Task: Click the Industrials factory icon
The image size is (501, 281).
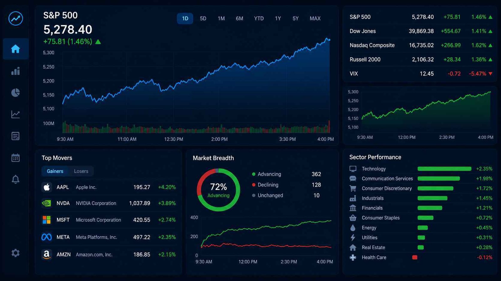Action: pyautogui.click(x=353, y=198)
